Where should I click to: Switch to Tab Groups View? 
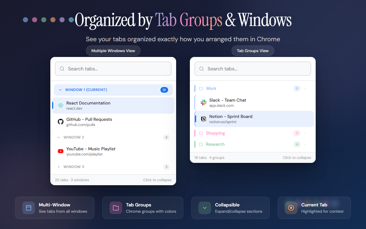pos(252,51)
